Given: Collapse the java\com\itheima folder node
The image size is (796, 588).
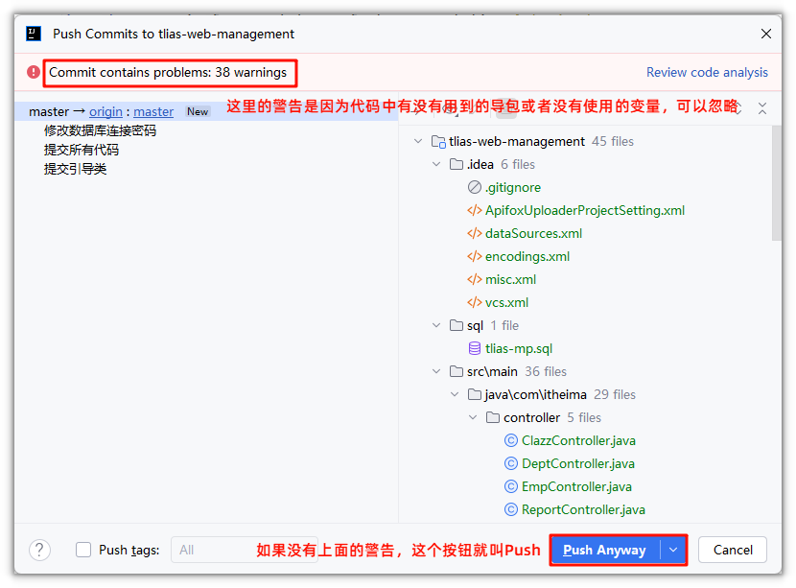Looking at the screenshot, I should (x=455, y=394).
